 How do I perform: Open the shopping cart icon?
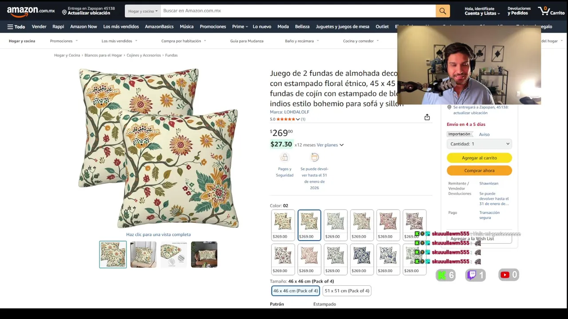551,11
